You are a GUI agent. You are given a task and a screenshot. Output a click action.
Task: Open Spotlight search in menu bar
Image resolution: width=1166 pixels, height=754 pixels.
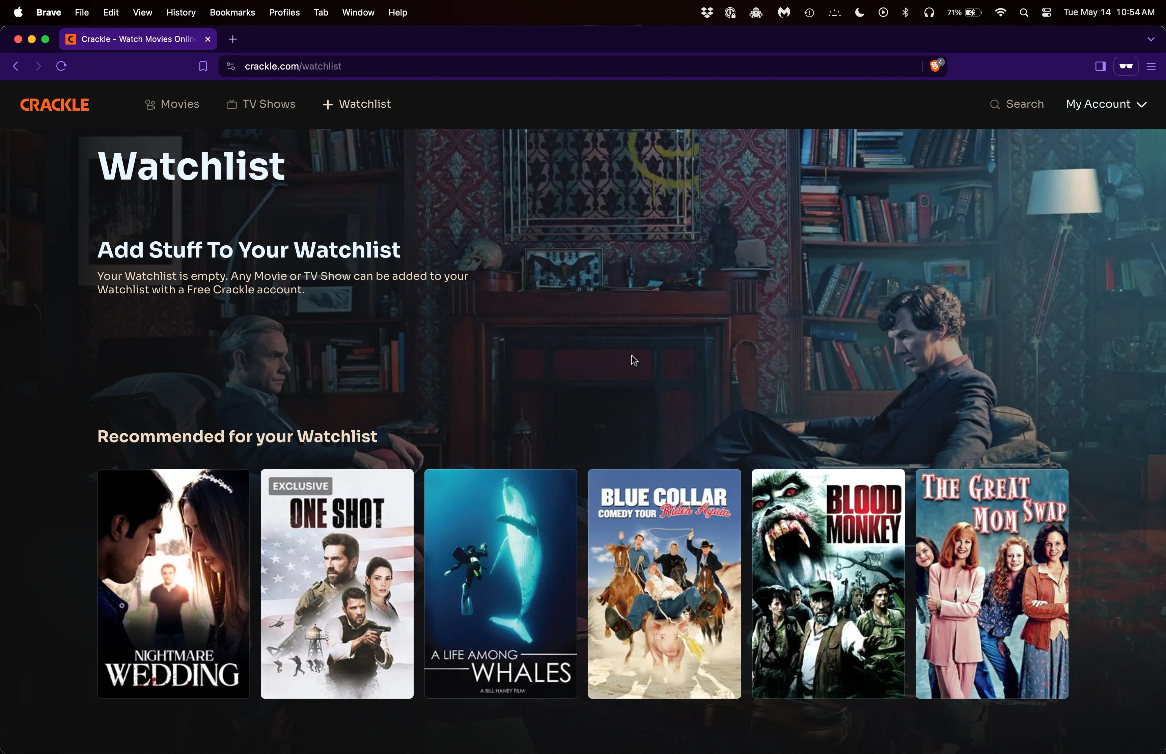1024,12
